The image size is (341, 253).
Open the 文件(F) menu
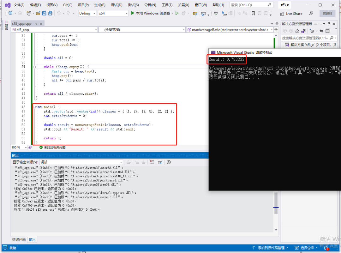19,5
